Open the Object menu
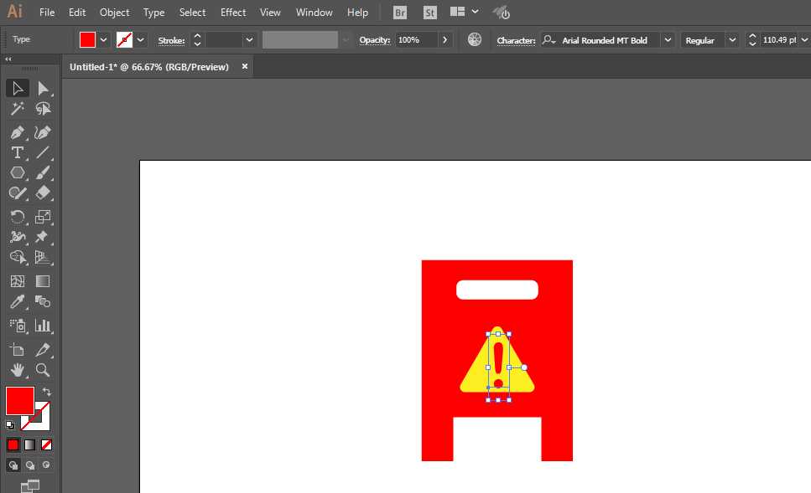The height and width of the screenshot is (493, 811). pos(114,13)
